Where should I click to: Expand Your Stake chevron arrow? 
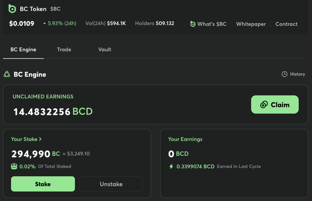pos(40,139)
